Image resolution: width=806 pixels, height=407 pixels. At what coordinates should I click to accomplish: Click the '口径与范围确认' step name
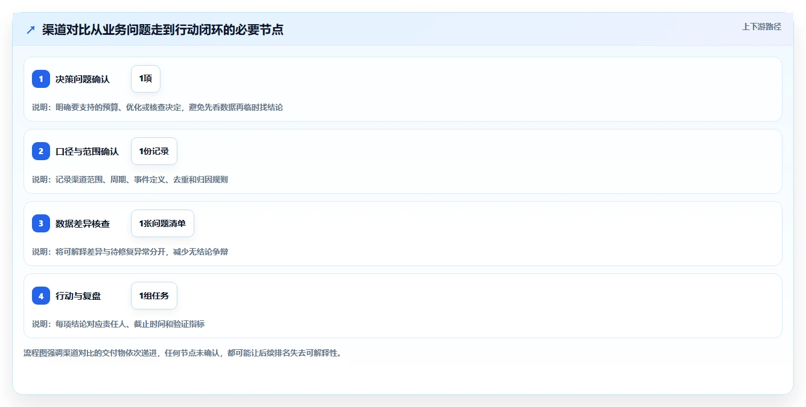tap(87, 151)
